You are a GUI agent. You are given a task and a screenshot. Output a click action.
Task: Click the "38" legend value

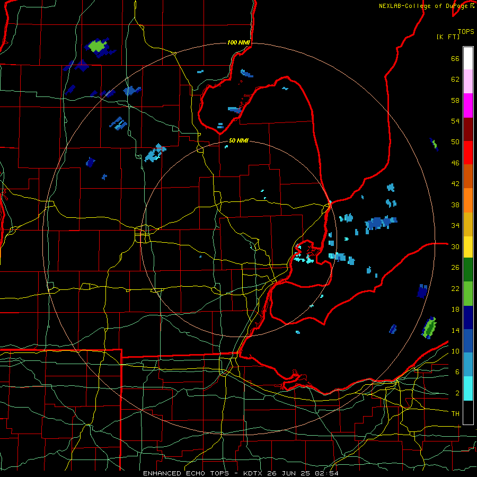[x=455, y=205]
